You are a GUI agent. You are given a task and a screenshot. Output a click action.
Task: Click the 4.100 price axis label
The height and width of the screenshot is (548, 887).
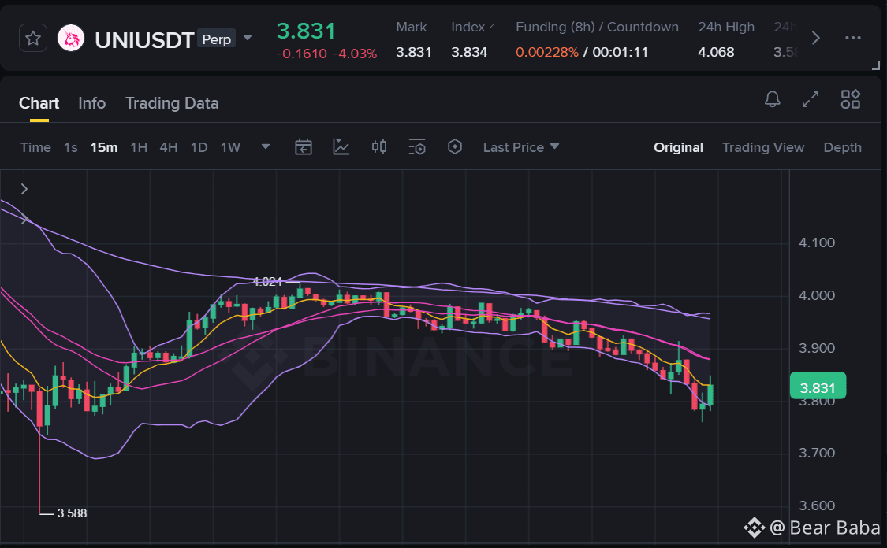(x=817, y=243)
